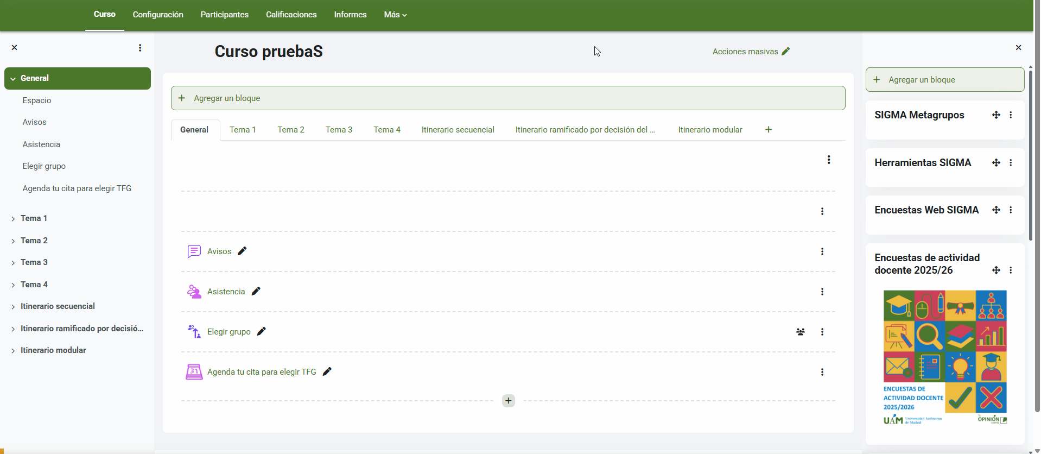Open Avisos forum activity icon
1041x454 pixels.
pos(194,251)
